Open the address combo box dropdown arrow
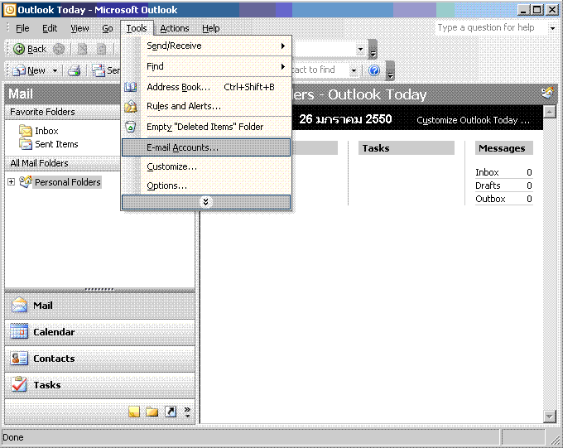 tap(360, 49)
